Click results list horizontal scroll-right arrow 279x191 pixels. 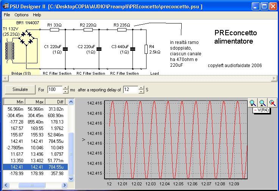point(65,185)
